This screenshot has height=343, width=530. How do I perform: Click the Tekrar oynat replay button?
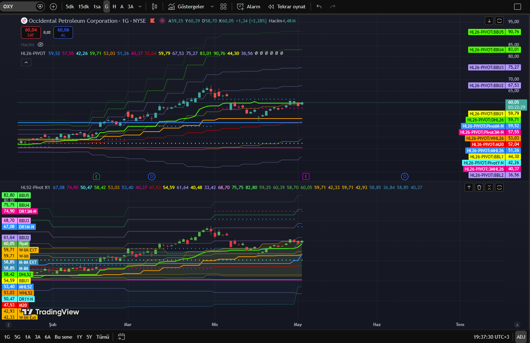click(x=287, y=7)
